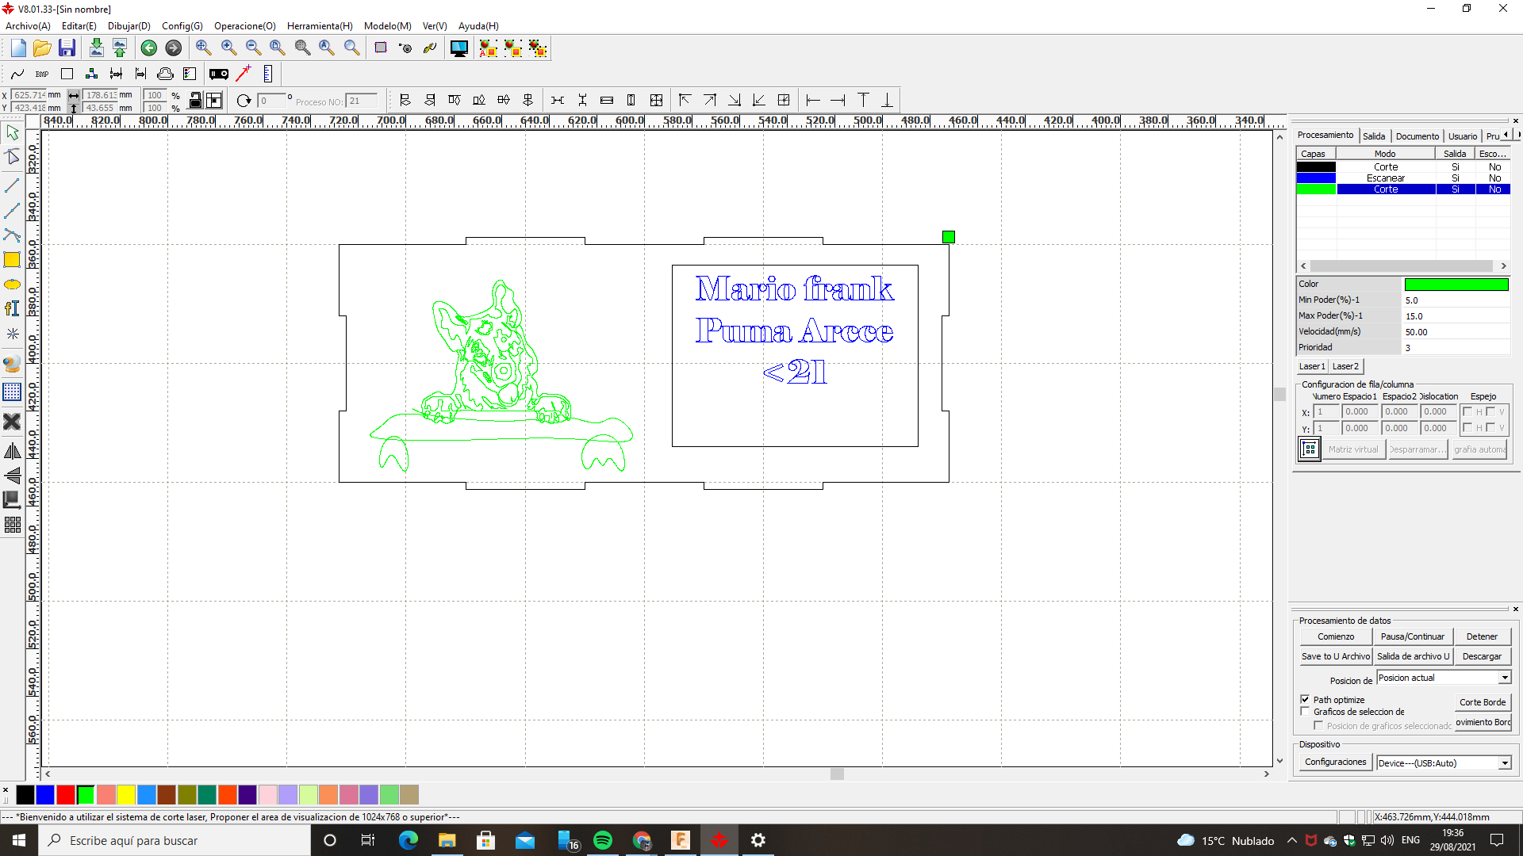Select the Node Edit tool
This screenshot has width=1523, height=856.
coord(12,156)
